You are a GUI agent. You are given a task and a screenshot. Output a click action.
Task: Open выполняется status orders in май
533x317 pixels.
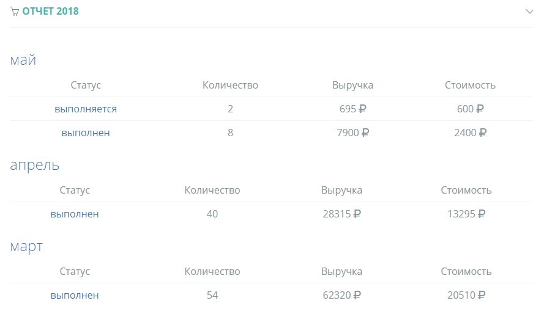pyautogui.click(x=86, y=109)
